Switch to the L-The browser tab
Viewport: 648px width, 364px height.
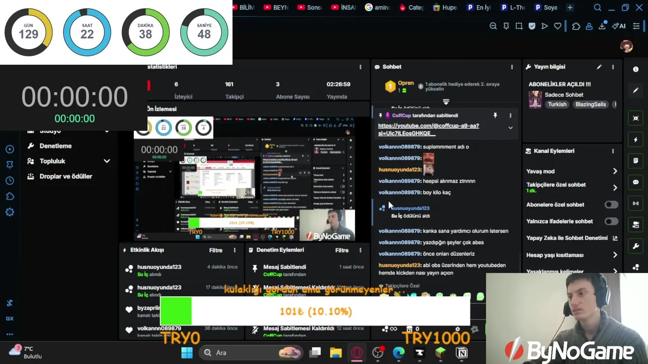click(x=513, y=8)
